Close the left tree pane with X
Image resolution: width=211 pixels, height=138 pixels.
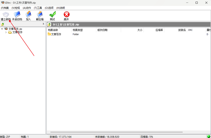(x=43, y=24)
